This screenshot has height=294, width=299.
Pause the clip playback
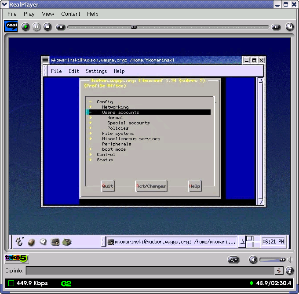pyautogui.click(x=36, y=27)
